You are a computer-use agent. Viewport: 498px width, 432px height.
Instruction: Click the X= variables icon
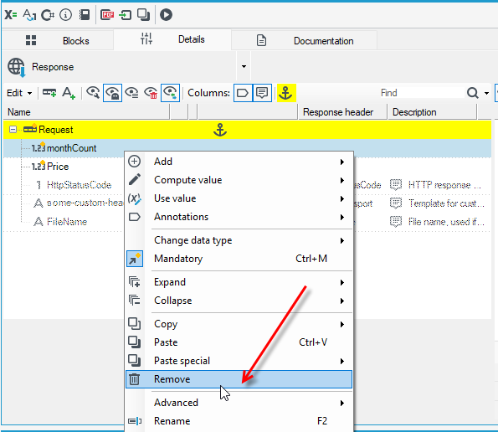pyautogui.click(x=11, y=15)
